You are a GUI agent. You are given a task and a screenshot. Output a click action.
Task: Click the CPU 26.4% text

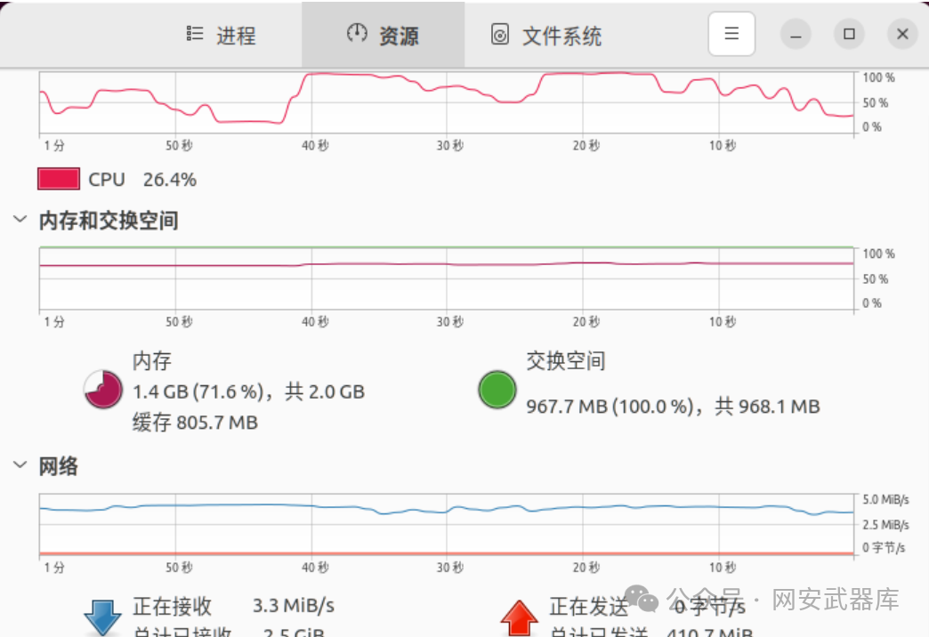(142, 180)
